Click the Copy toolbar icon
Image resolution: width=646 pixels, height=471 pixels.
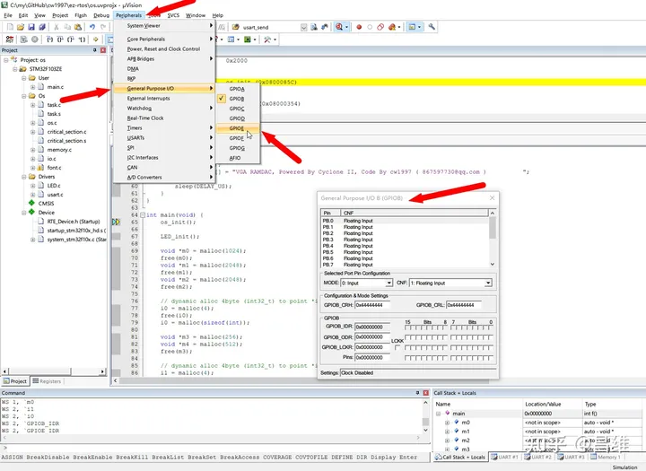click(67, 27)
